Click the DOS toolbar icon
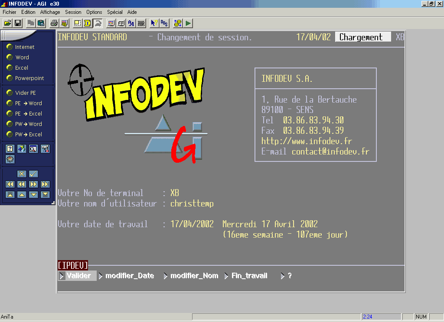Screen dimensions: 444x322 164,23
